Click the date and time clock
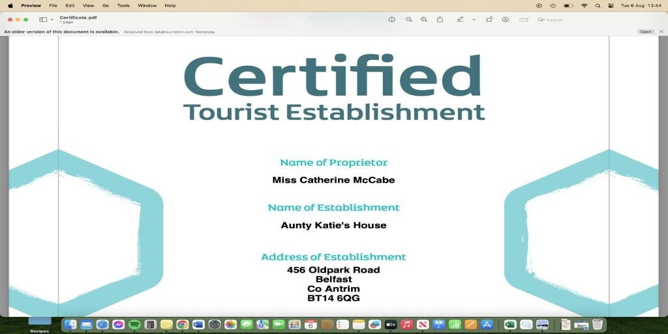The image size is (668, 334). click(641, 5)
